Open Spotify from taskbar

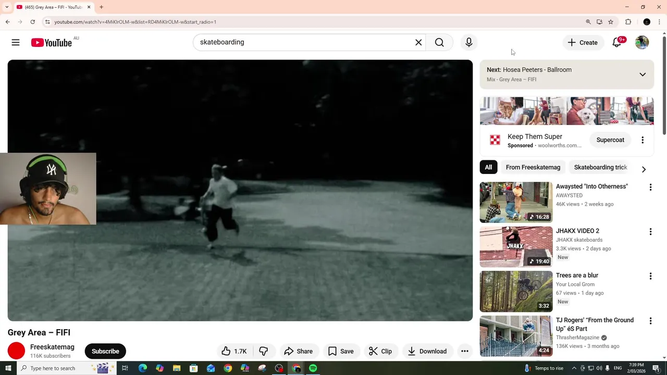point(313,368)
